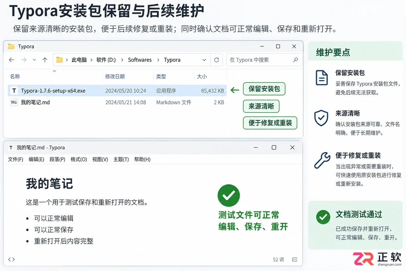Sort files by '大小' column header
Screen dimensions: 406x271
pos(202,76)
